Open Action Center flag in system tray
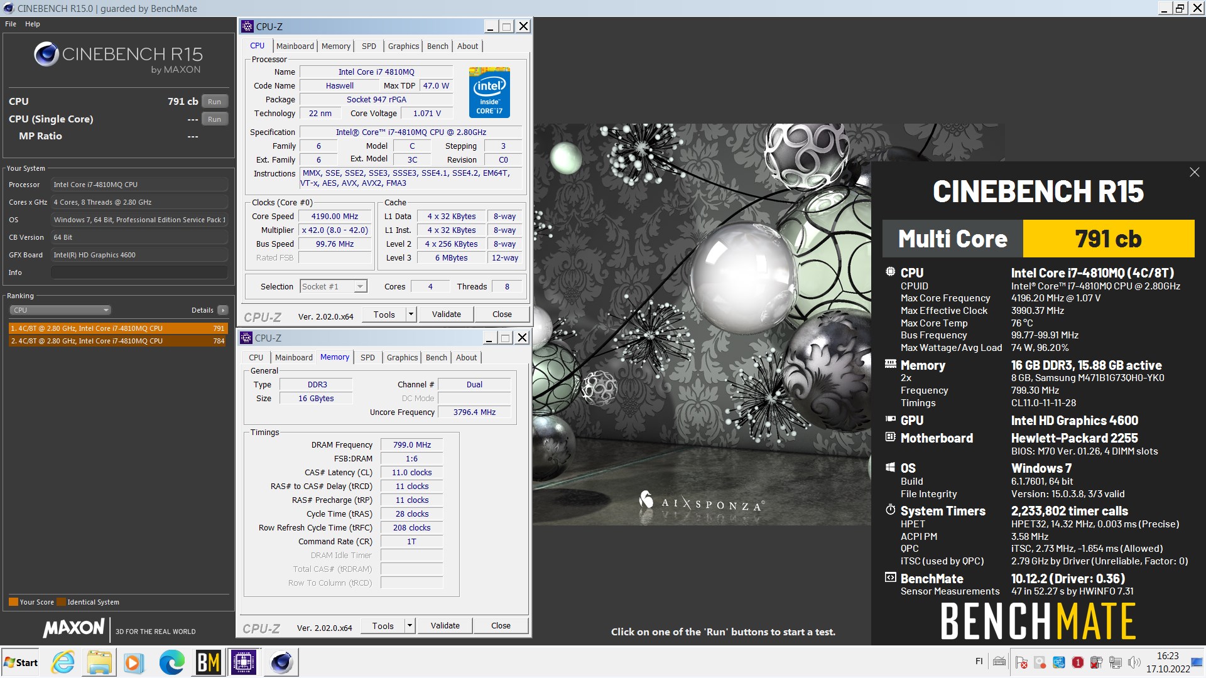 (1022, 662)
